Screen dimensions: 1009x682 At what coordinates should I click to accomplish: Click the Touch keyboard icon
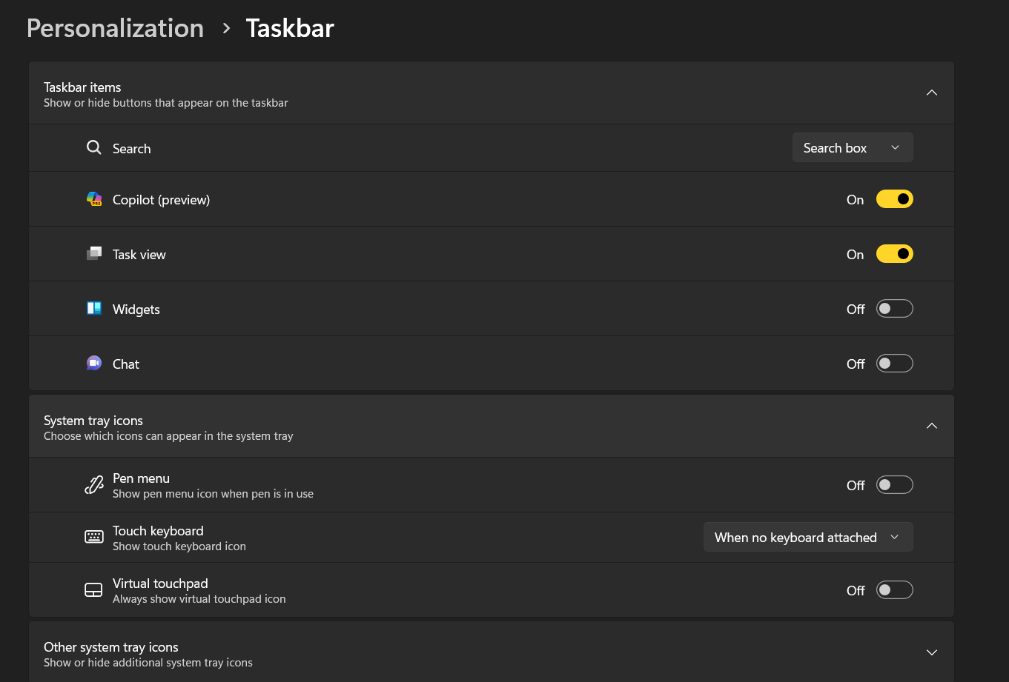pyautogui.click(x=93, y=538)
